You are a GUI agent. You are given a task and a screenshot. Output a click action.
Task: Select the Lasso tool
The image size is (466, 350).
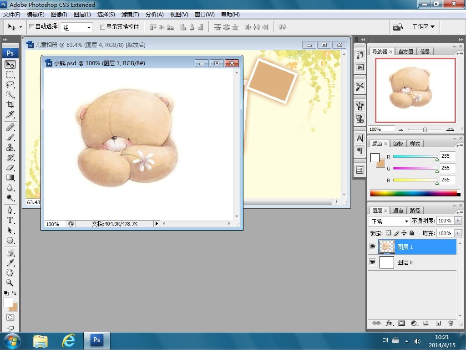tap(10, 84)
